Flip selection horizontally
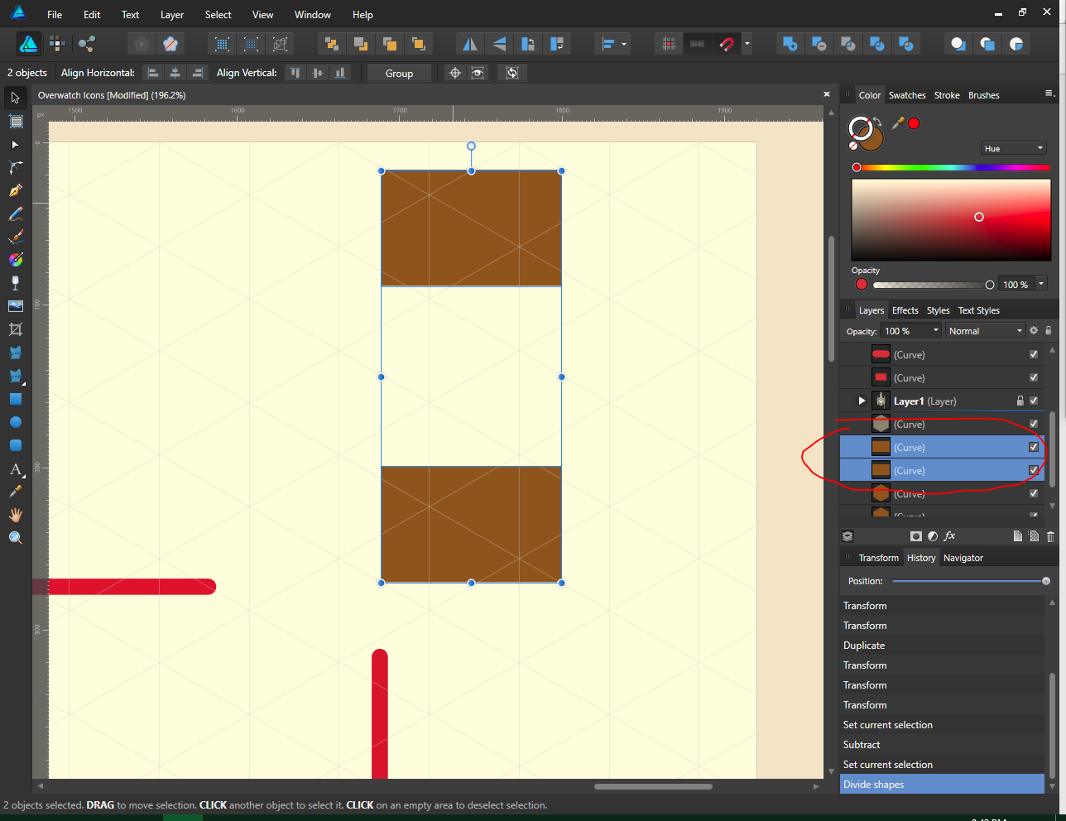1066x821 pixels. click(x=469, y=44)
